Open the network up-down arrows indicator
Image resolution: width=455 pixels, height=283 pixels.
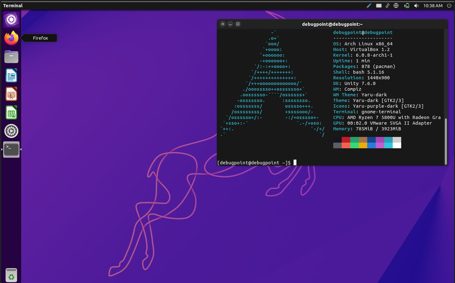[x=387, y=6]
